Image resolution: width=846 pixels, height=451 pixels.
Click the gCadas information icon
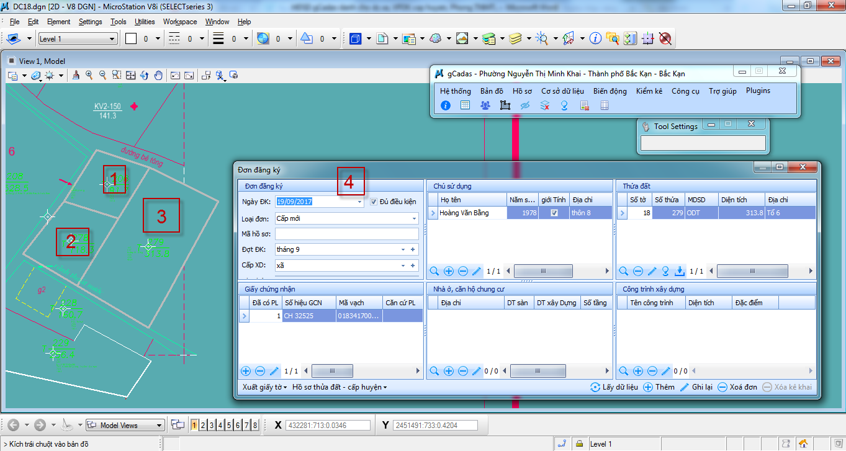pos(445,105)
